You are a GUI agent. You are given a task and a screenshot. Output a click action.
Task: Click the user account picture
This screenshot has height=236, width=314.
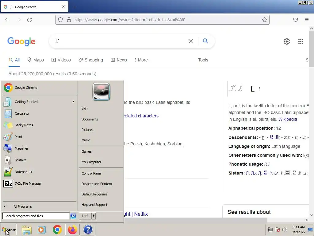(x=101, y=92)
